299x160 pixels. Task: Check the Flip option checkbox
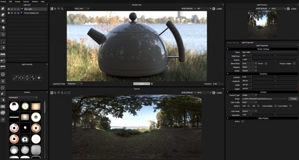point(258,106)
